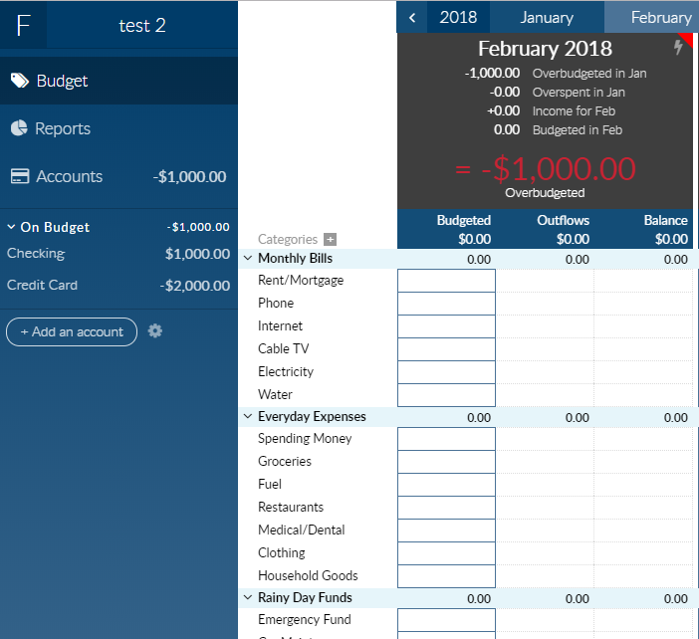This screenshot has height=639, width=699.
Task: Add a new category with plus icon
Action: (x=330, y=239)
